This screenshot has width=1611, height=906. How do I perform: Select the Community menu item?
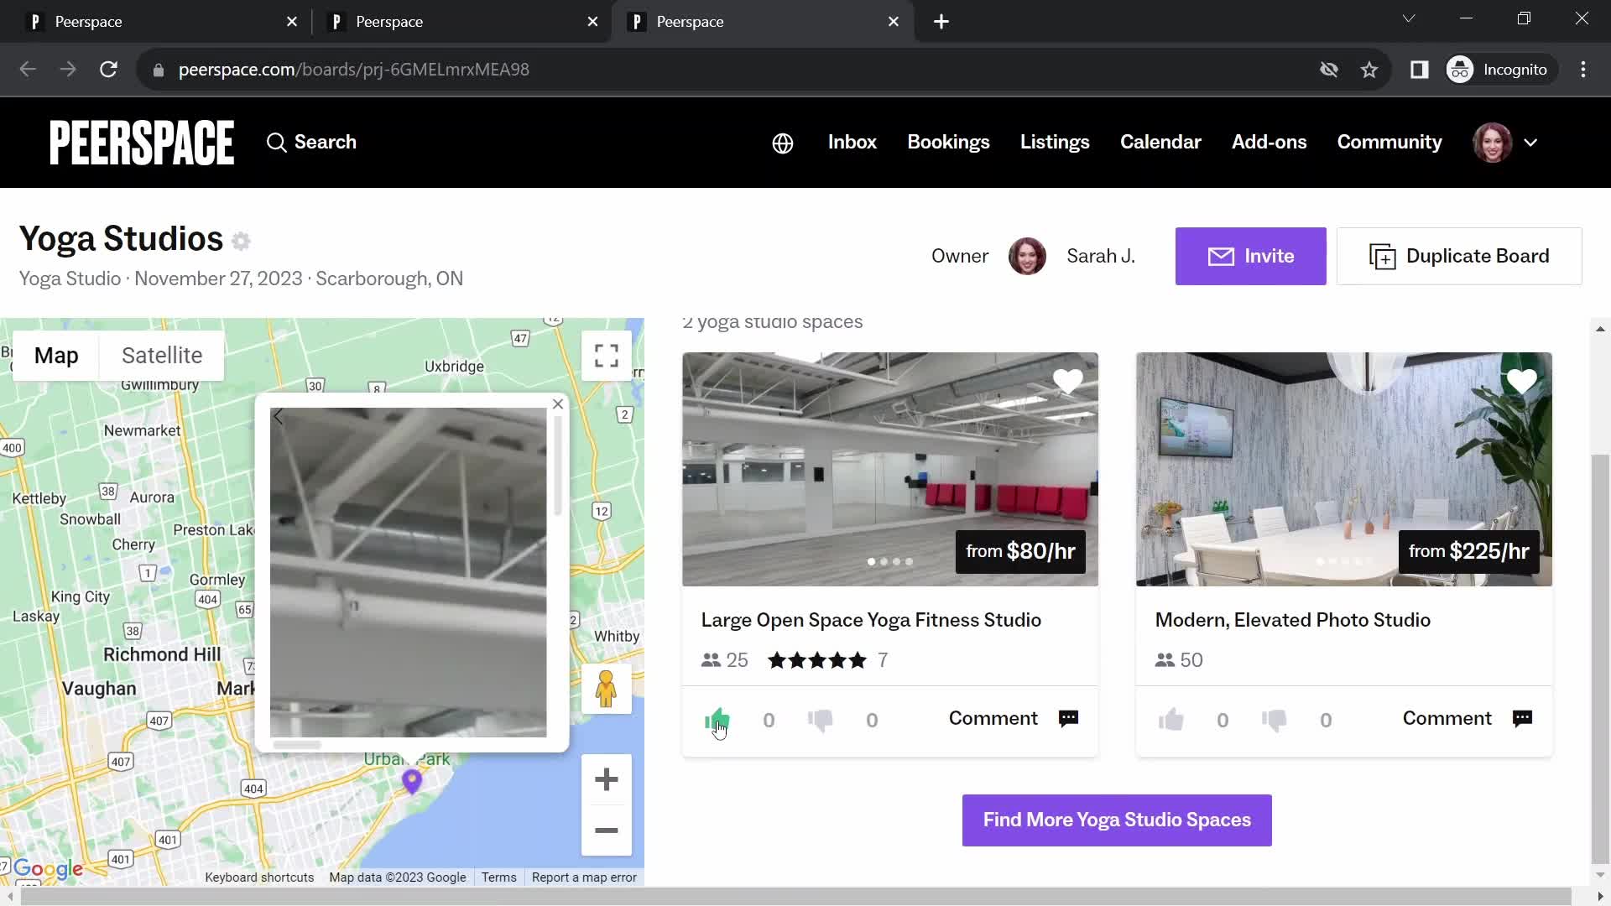tap(1389, 143)
